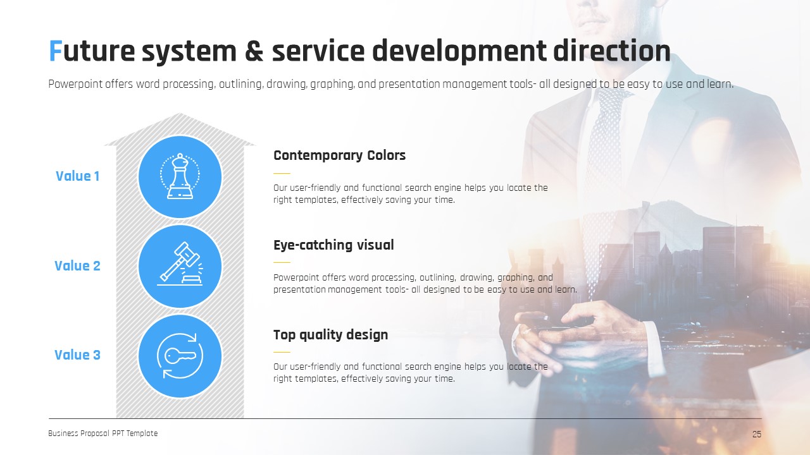
Task: Select the slide number 25
Action: click(x=756, y=434)
